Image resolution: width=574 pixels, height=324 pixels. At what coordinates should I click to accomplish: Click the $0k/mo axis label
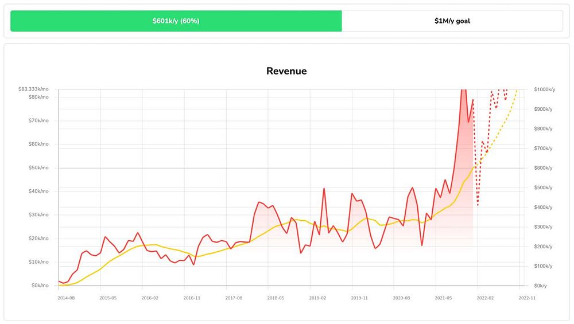click(40, 285)
